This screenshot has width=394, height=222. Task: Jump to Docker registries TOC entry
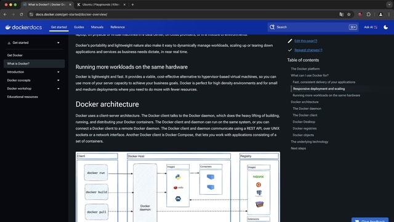[305, 128]
